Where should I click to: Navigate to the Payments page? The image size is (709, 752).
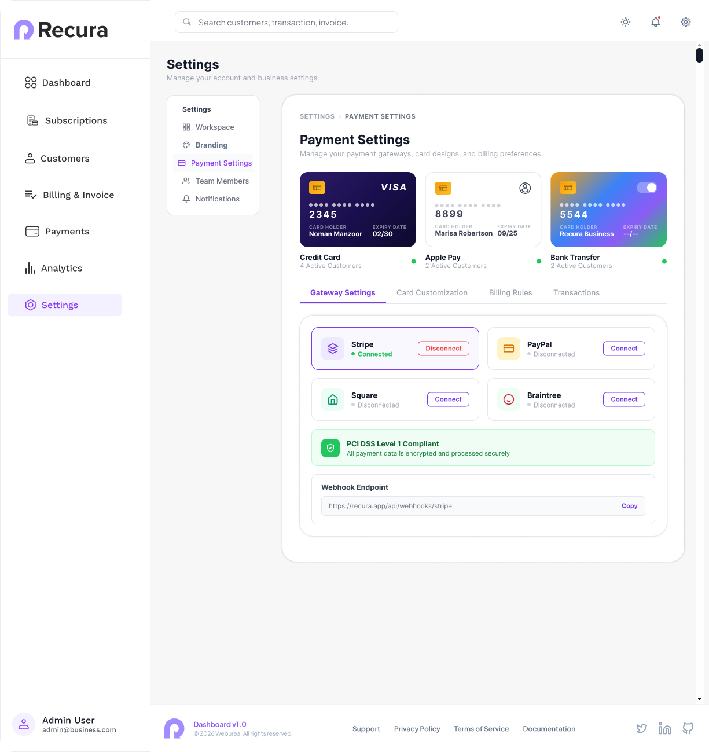coord(57,232)
